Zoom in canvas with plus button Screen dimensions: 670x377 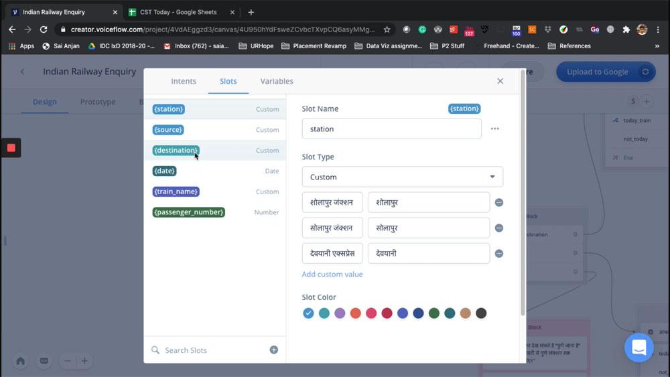[x=84, y=361]
